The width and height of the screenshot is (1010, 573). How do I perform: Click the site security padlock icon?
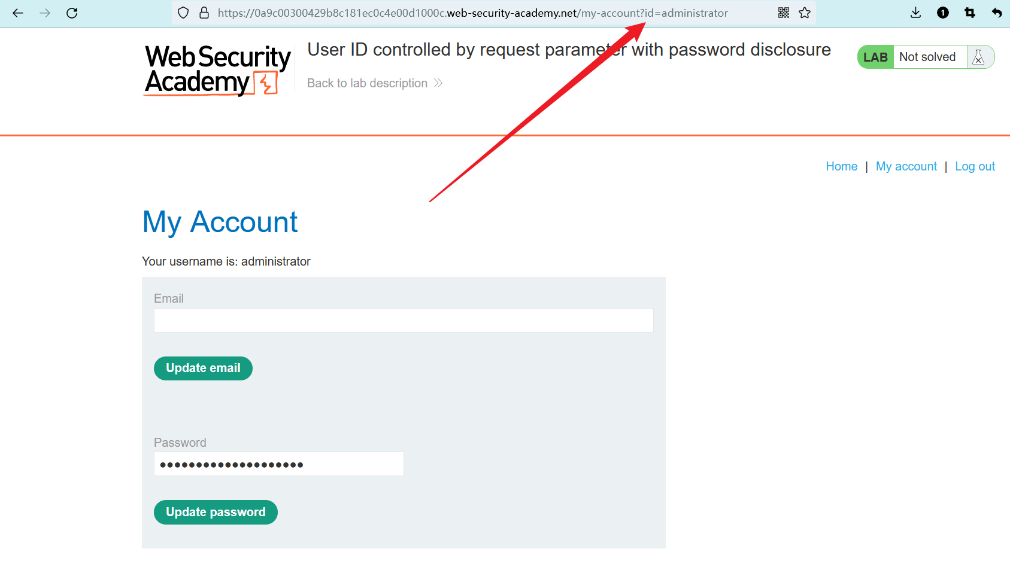[204, 13]
